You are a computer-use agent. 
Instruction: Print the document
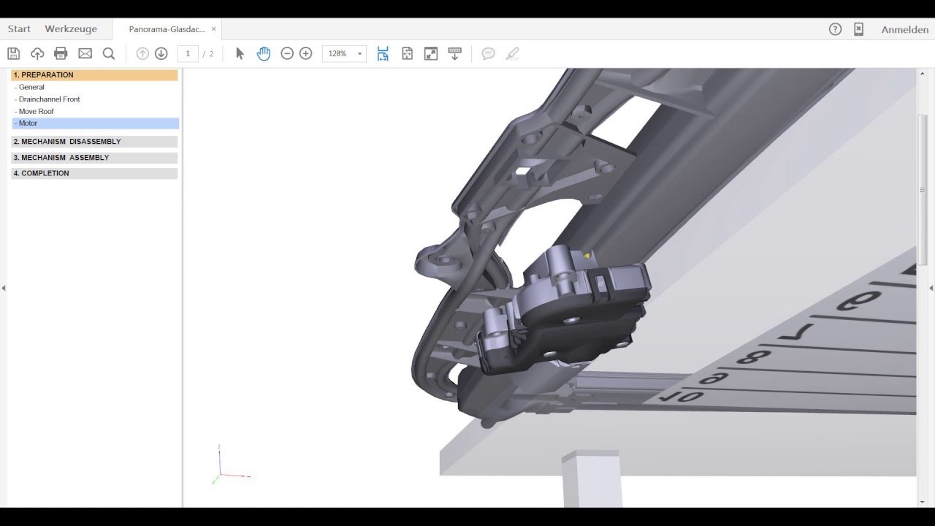[x=61, y=53]
